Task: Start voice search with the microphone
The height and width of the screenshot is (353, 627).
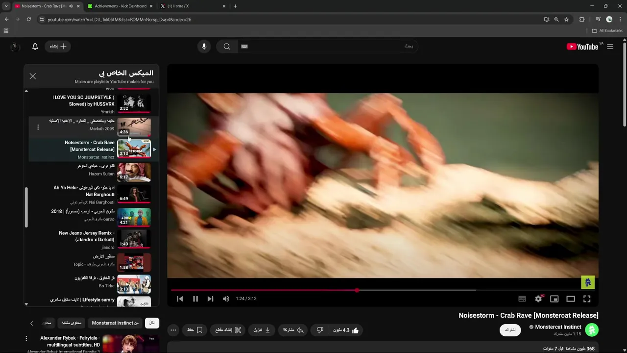Action: (x=204, y=46)
